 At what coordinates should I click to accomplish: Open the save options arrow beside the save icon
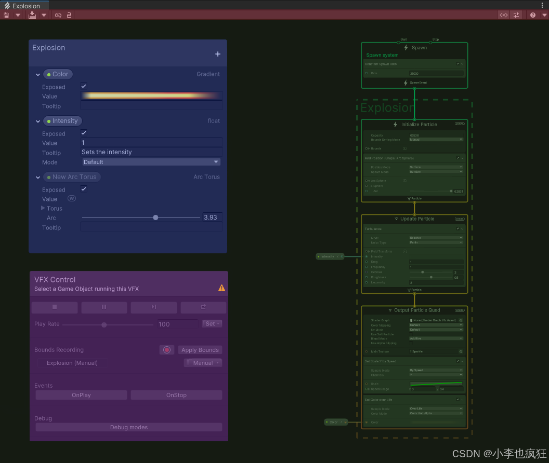click(18, 15)
